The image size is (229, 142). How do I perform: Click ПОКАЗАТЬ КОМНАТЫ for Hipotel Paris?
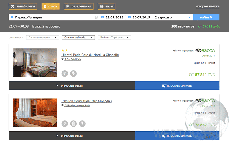[177, 86]
